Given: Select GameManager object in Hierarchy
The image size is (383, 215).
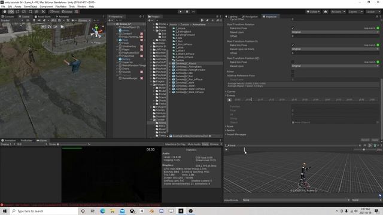Looking at the screenshot, I should [130, 78].
